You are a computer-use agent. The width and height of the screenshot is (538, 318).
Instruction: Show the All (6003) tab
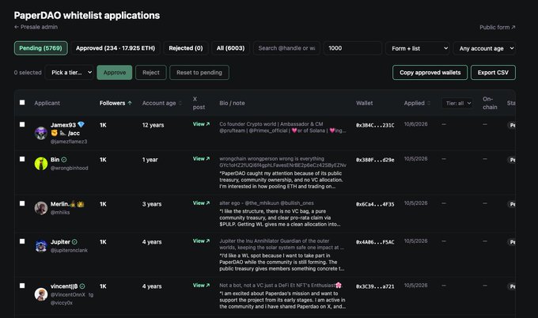230,48
